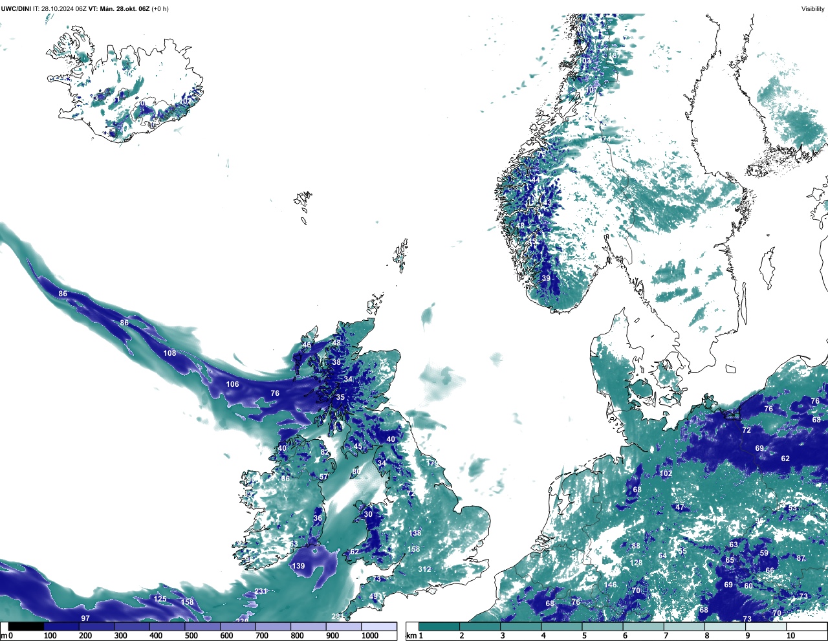Click the 57 value in Northern Ireland
This screenshot has height=641, width=828.
pos(323,477)
